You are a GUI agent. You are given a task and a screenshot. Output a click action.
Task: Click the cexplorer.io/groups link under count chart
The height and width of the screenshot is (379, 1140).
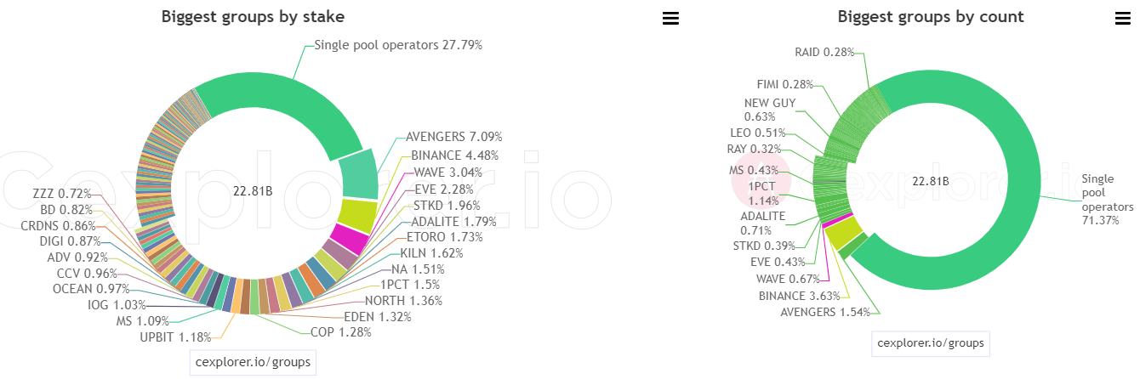pos(931,343)
